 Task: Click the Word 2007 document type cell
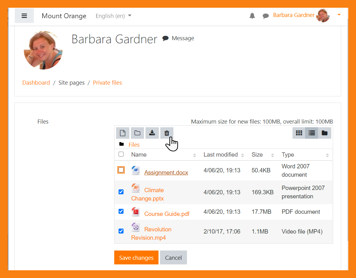296,171
